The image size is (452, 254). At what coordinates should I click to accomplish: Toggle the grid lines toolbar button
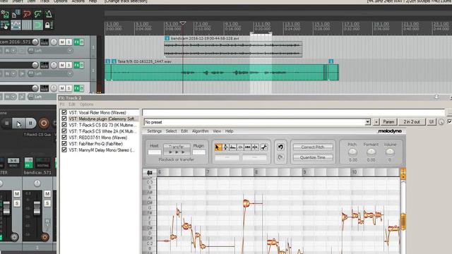[27, 25]
